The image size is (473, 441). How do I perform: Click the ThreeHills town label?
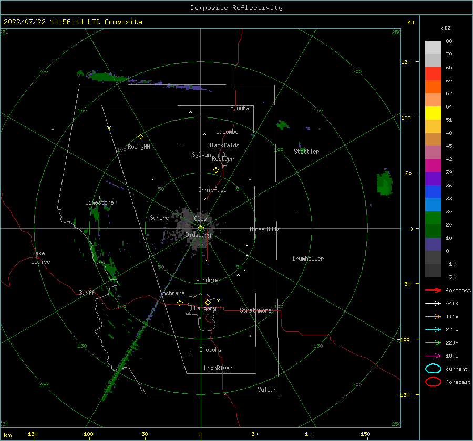(x=264, y=229)
